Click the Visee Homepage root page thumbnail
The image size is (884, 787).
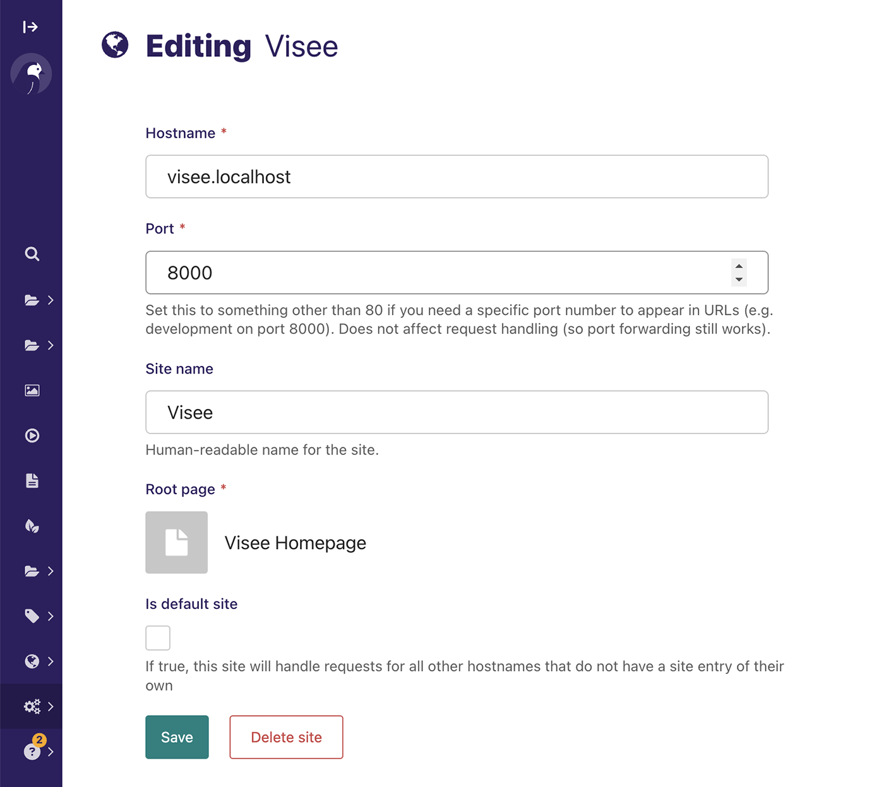(x=176, y=542)
